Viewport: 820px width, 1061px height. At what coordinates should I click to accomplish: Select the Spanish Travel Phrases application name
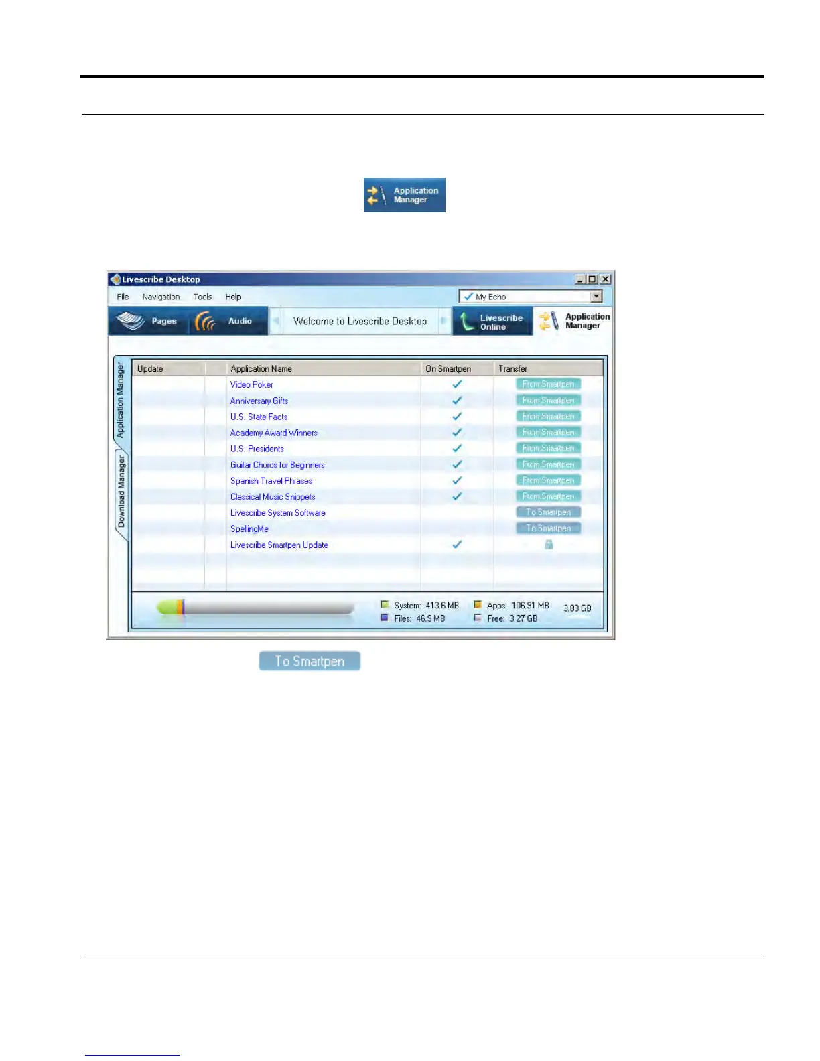[x=271, y=481]
